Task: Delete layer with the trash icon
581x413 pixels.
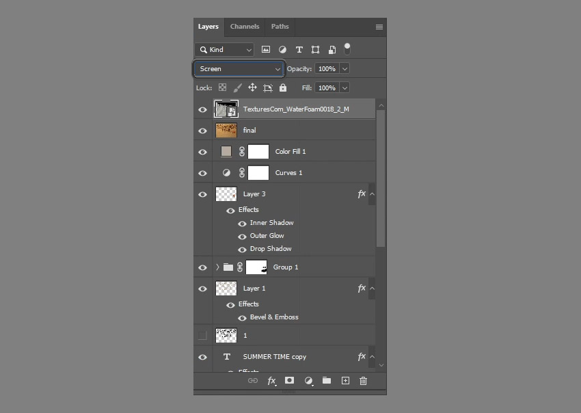Action: [363, 381]
